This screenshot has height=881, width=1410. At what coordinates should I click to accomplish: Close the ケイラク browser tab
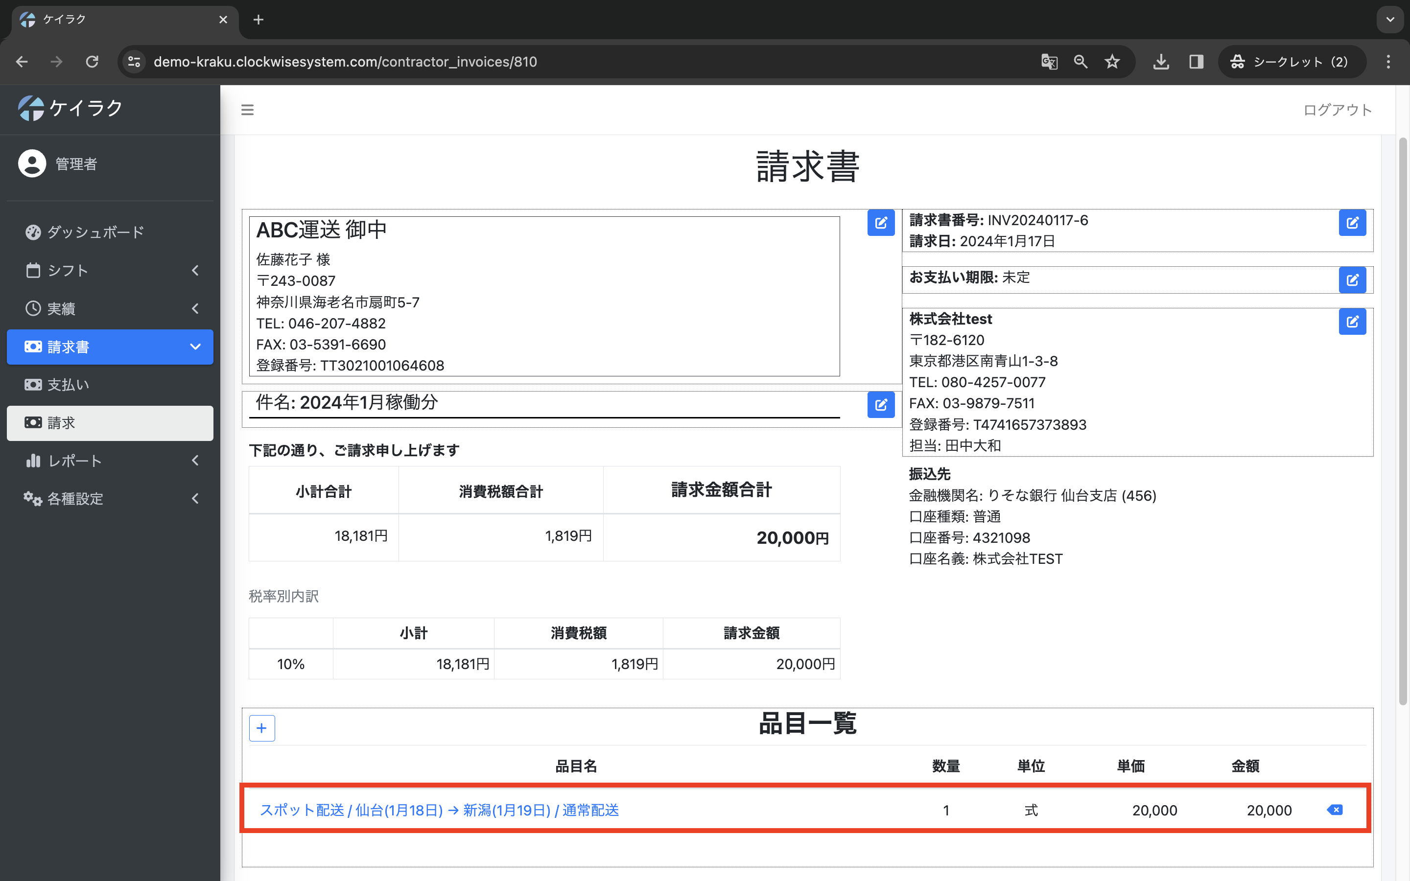223,20
